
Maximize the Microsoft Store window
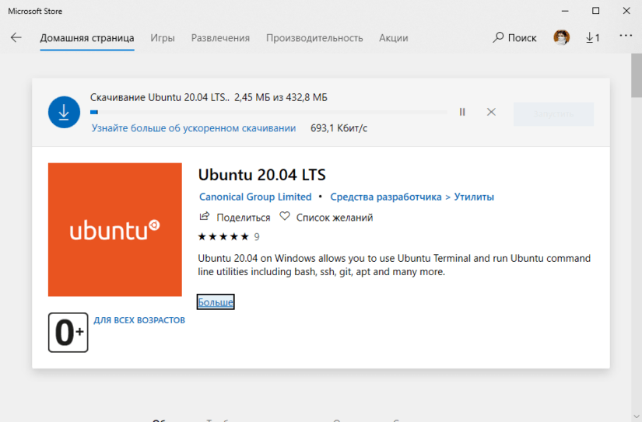(x=596, y=11)
